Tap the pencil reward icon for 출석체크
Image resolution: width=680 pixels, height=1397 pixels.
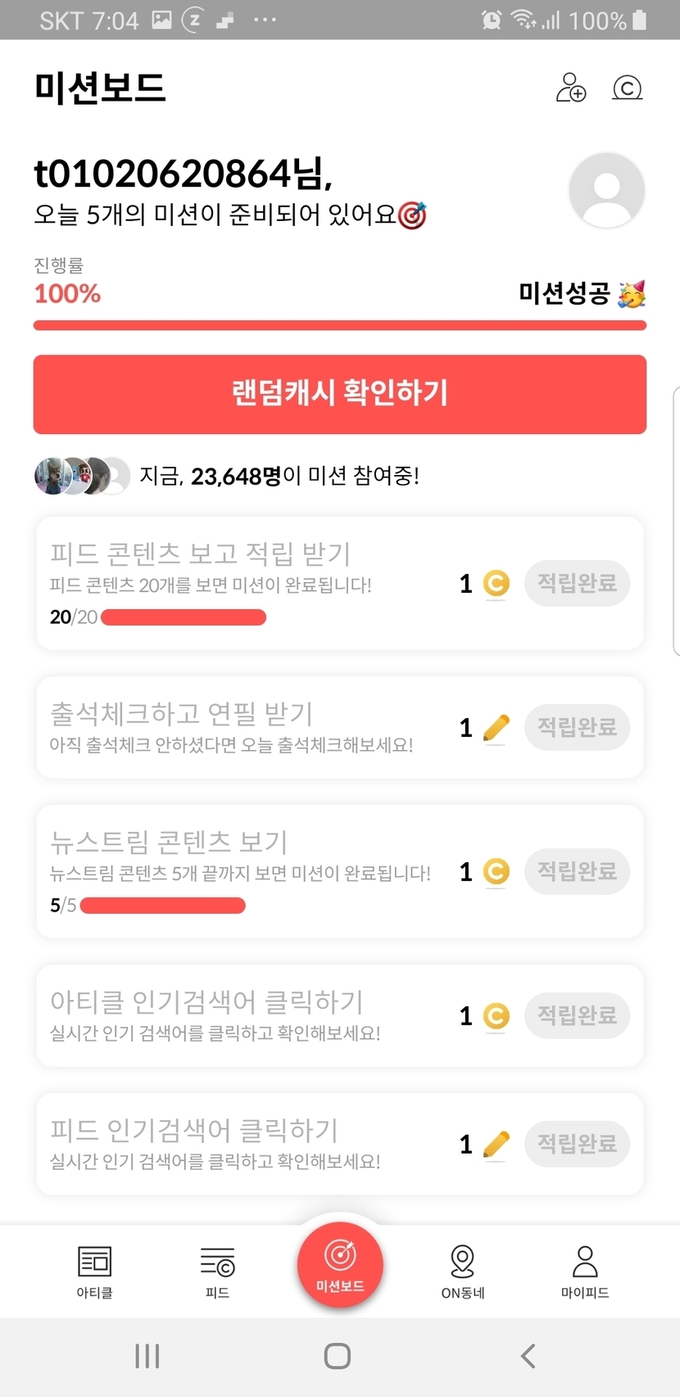pyautogui.click(x=496, y=727)
